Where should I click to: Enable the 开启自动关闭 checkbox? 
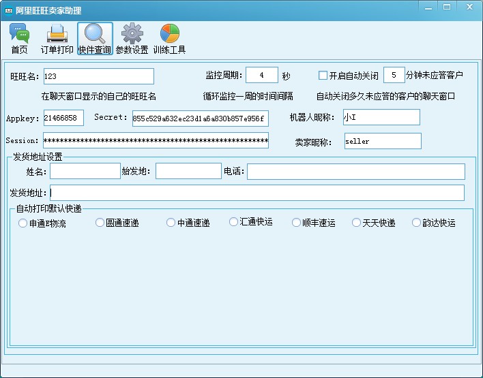point(323,75)
